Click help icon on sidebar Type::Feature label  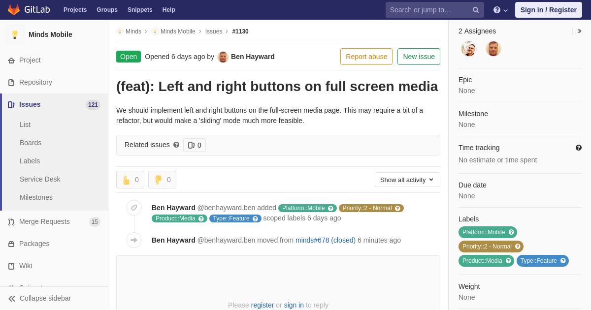[x=563, y=261]
